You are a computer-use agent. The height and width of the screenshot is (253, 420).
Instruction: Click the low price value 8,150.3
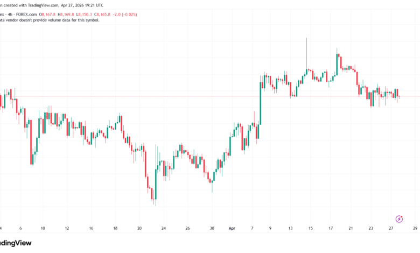tap(85, 15)
